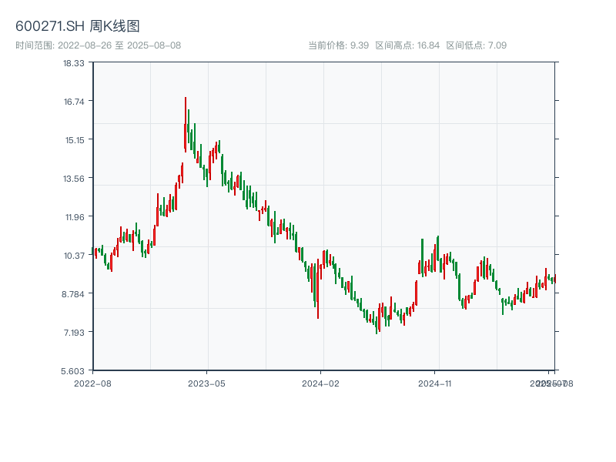The height and width of the screenshot is (462, 616).
Task: Click the 5.603 y-axis bottom label
Action: [x=74, y=371]
